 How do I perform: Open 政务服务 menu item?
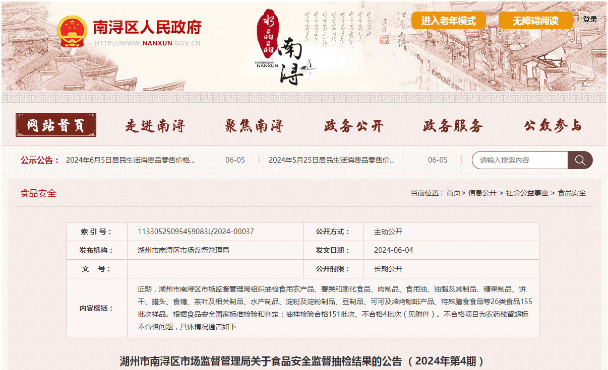click(x=453, y=126)
